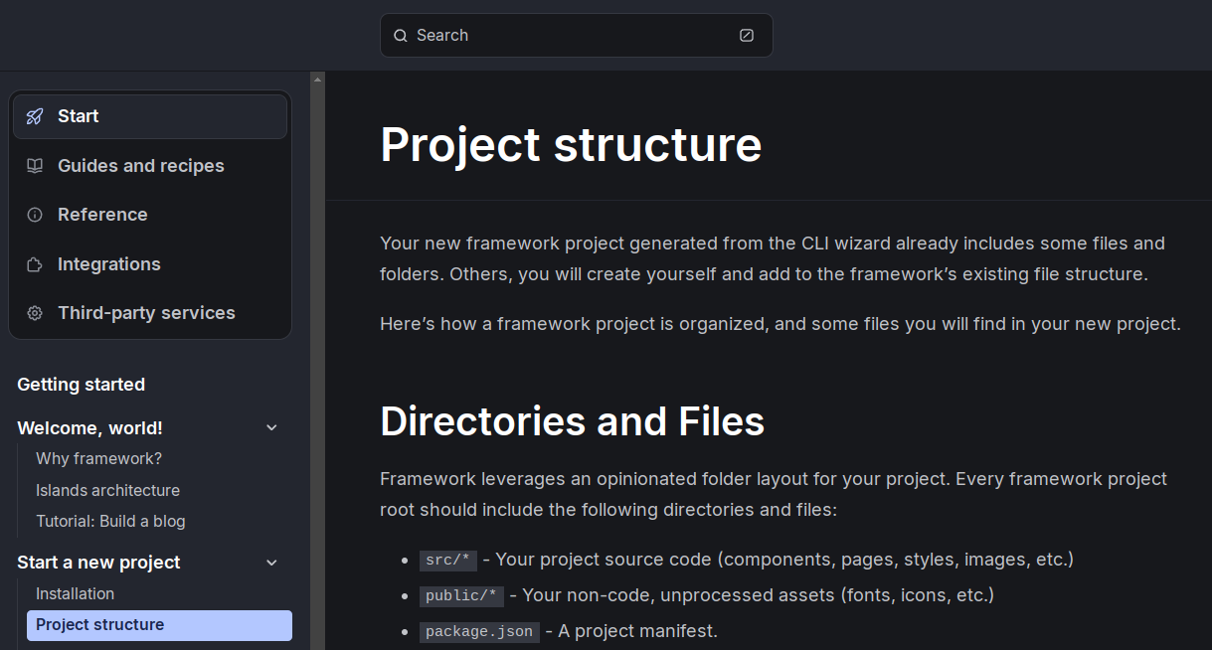This screenshot has width=1212, height=650.
Task: Click the info circle icon next to Reference
Action: (x=34, y=214)
